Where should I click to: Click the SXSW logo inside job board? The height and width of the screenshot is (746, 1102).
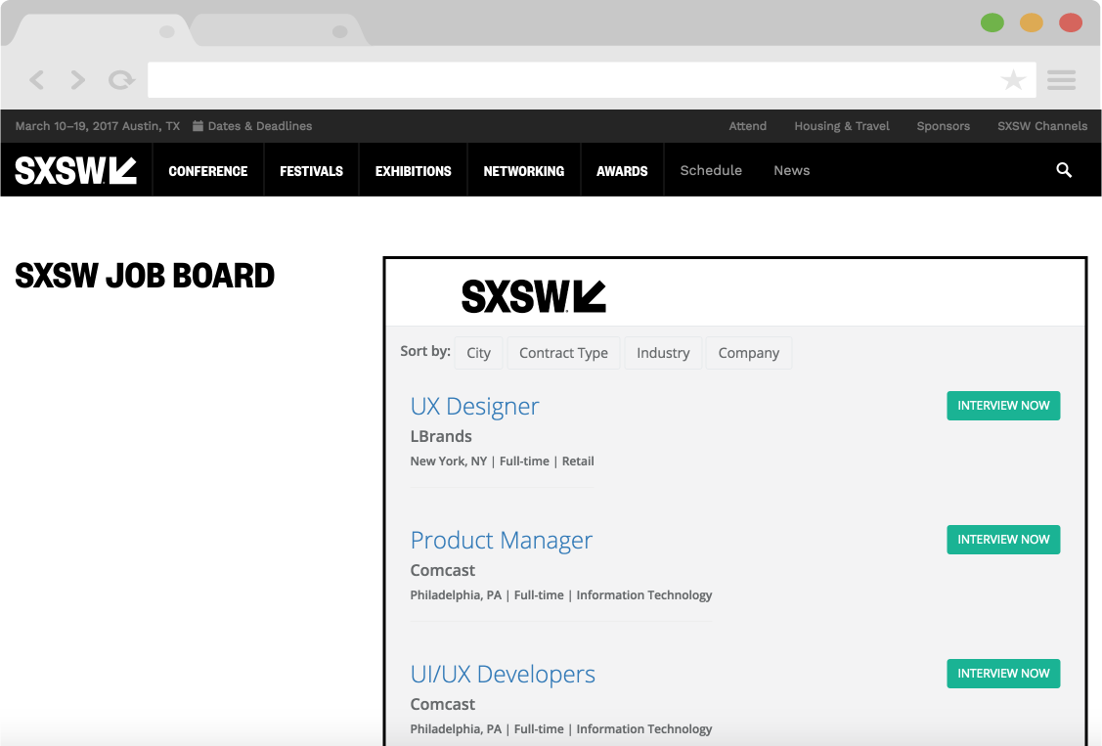(534, 296)
